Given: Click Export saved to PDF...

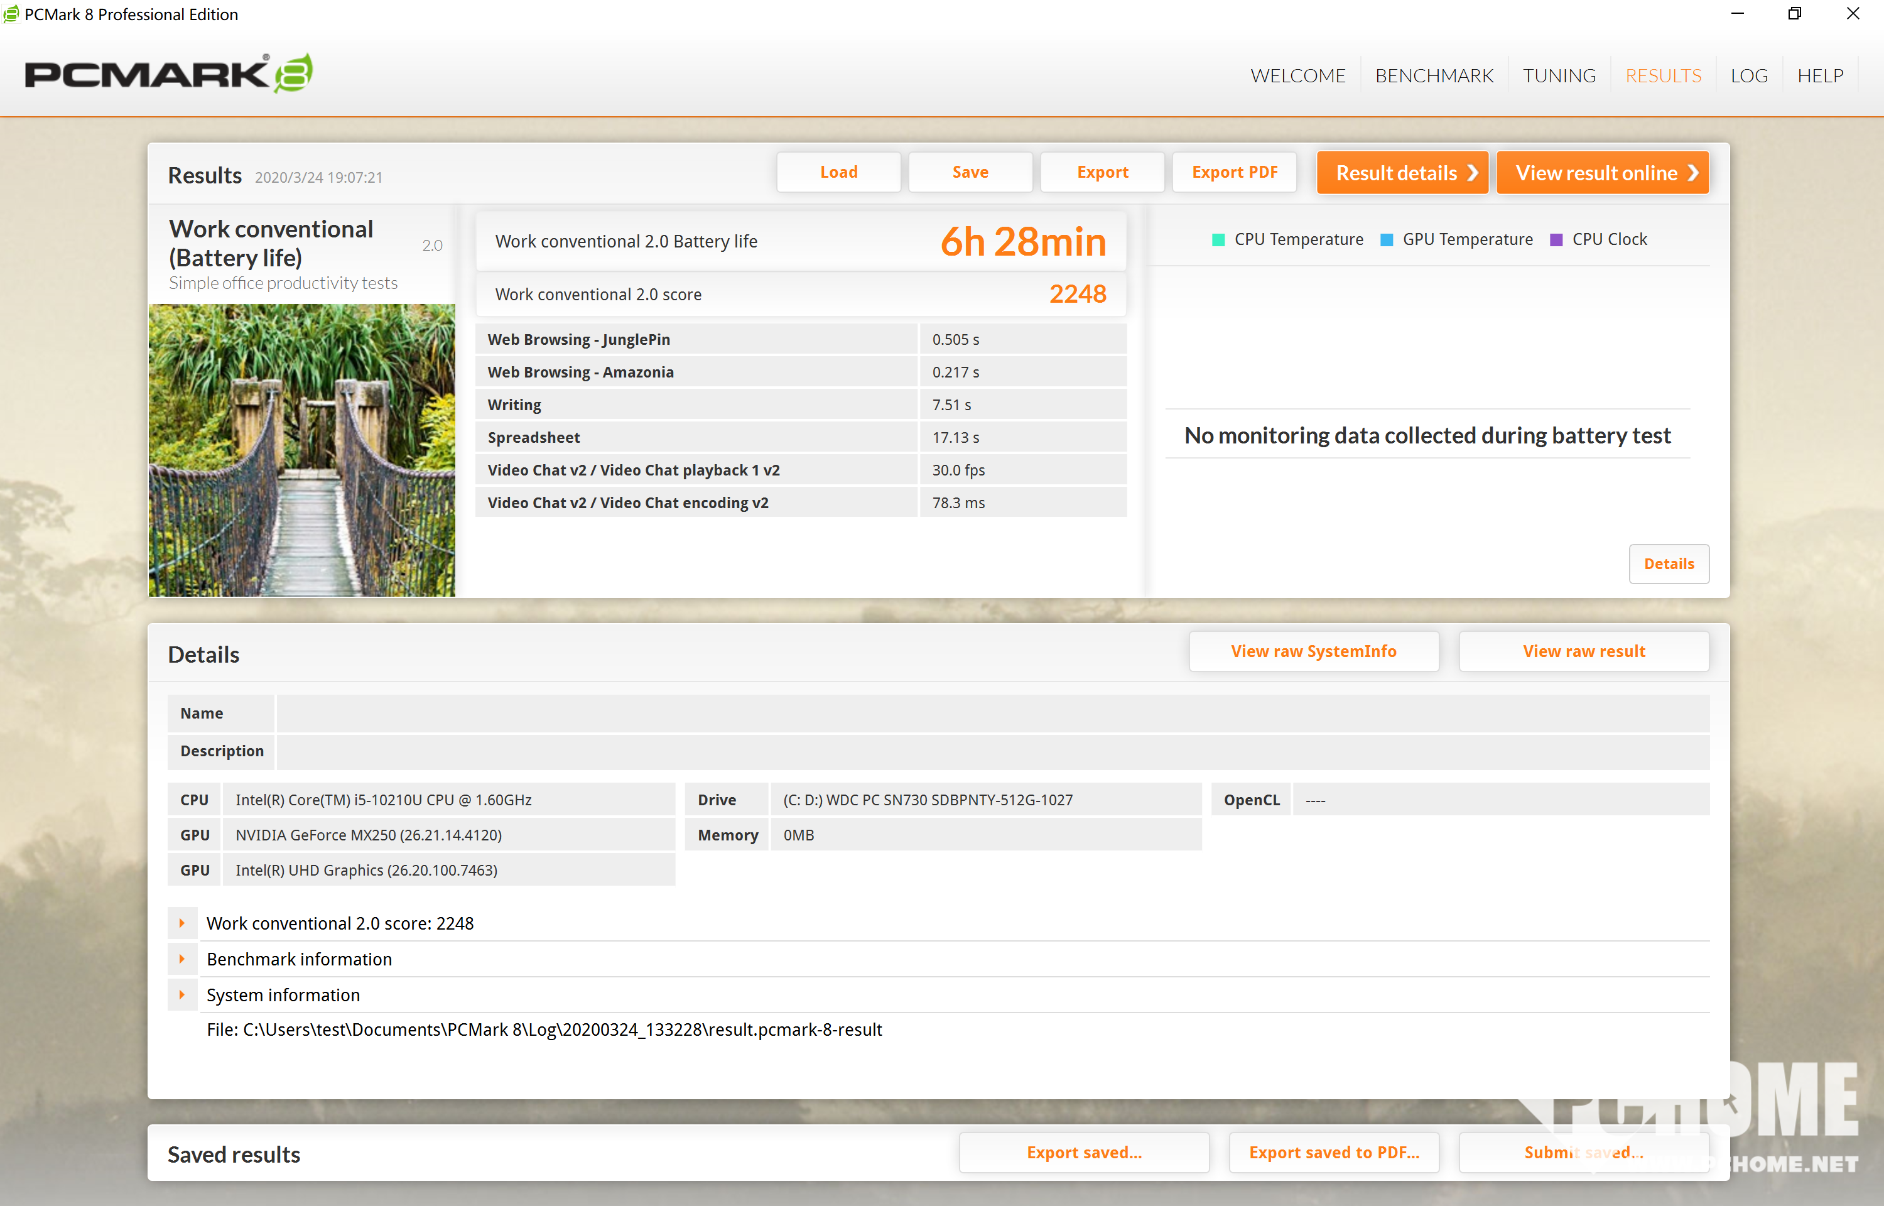Looking at the screenshot, I should (x=1334, y=1153).
